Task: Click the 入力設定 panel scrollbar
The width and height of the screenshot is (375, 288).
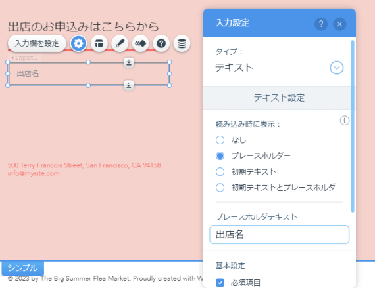Action: tap(353, 127)
